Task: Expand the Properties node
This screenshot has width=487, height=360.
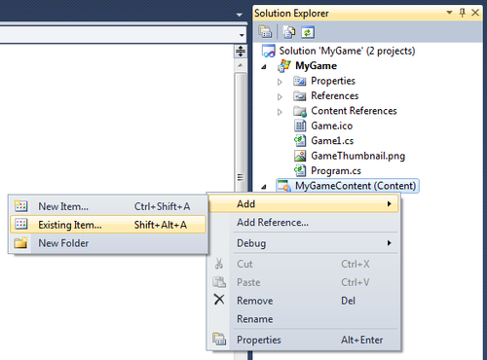Action: click(280, 82)
